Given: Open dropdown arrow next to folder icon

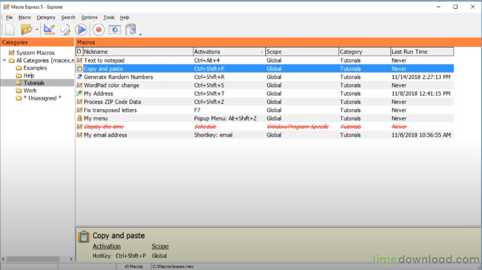Looking at the screenshot, I should coord(37,30).
